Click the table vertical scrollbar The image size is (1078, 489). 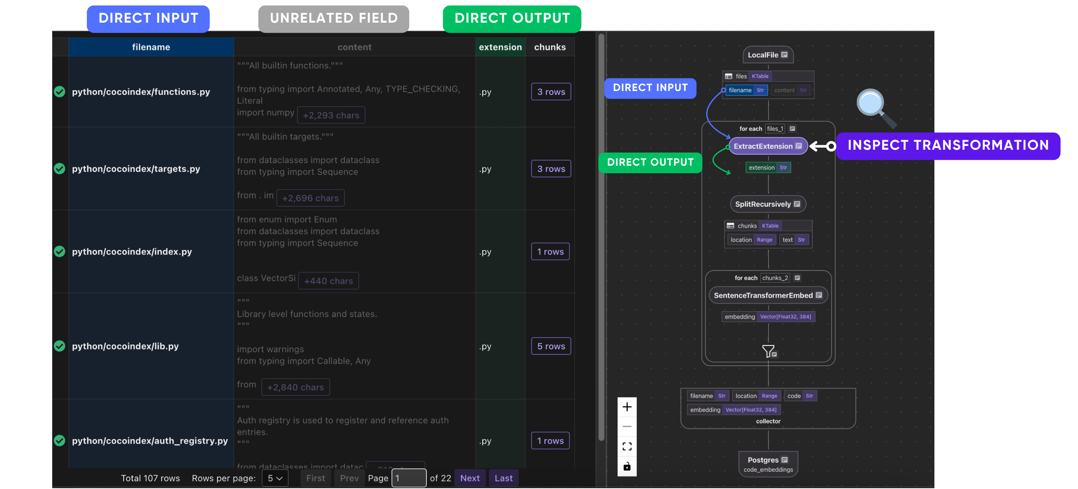(601, 237)
